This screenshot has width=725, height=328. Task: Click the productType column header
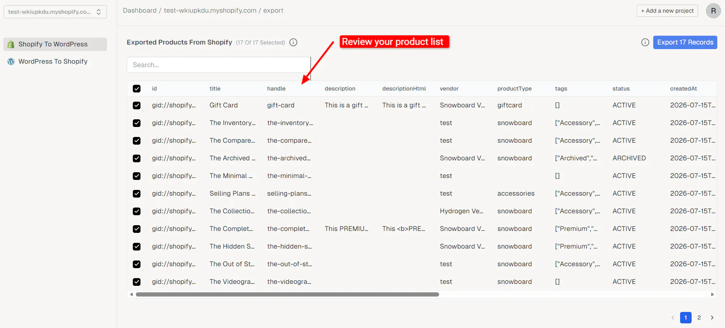pos(515,89)
